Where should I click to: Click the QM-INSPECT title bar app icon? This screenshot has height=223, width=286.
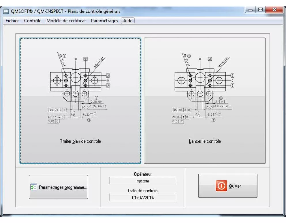point(6,11)
